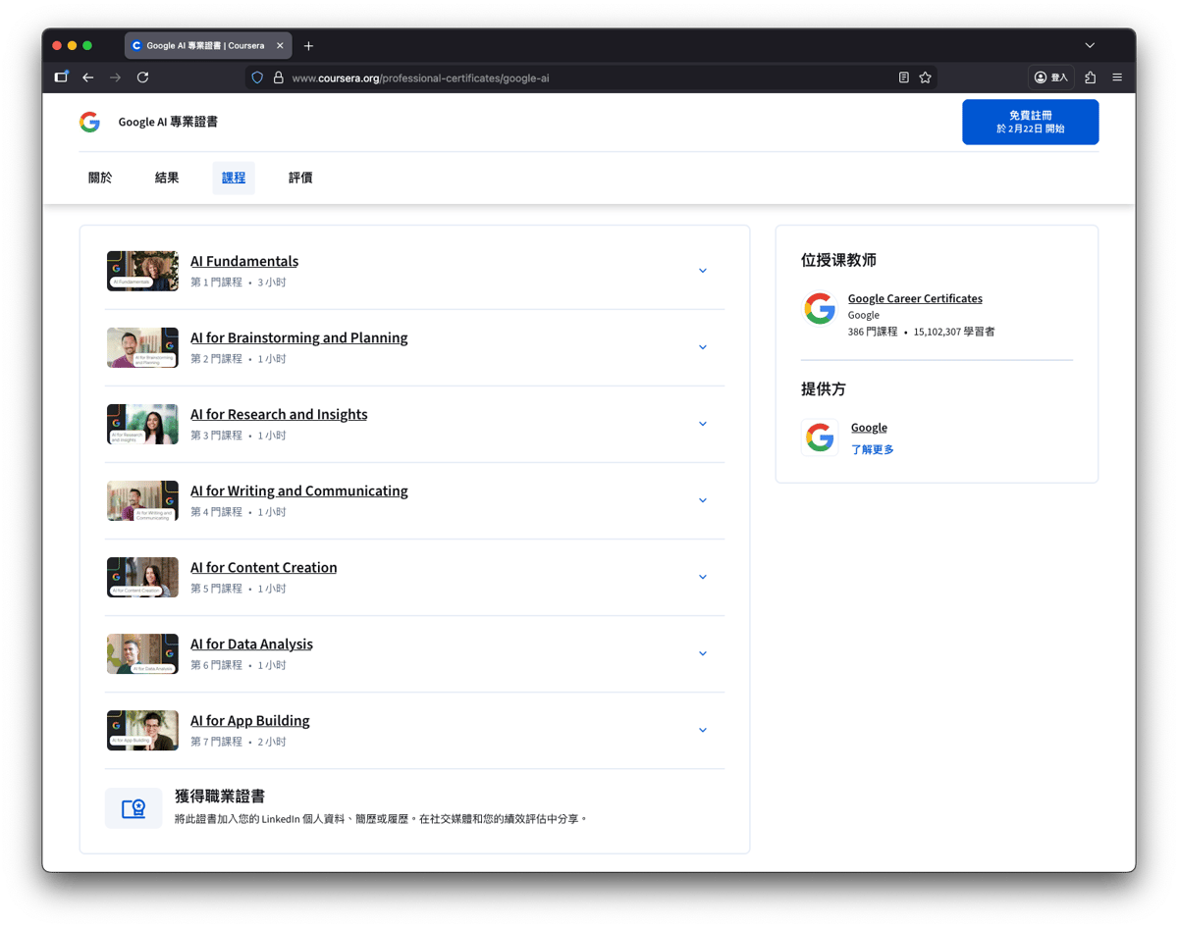Screen dimensions: 1178x928
Task: Click the Google logo beside Google Career Certificates
Action: coord(820,308)
